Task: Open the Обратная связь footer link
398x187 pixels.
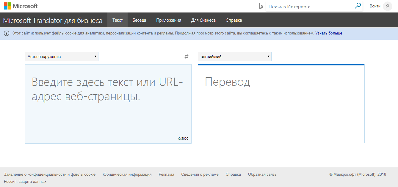Action: click(x=262, y=174)
